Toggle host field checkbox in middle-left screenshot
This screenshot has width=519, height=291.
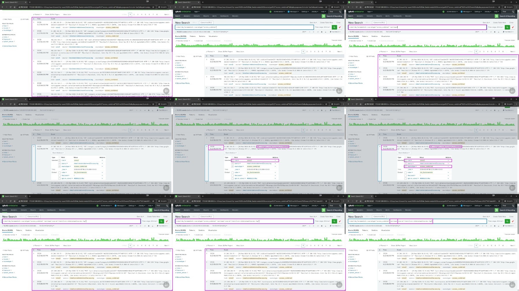(x=59, y=160)
